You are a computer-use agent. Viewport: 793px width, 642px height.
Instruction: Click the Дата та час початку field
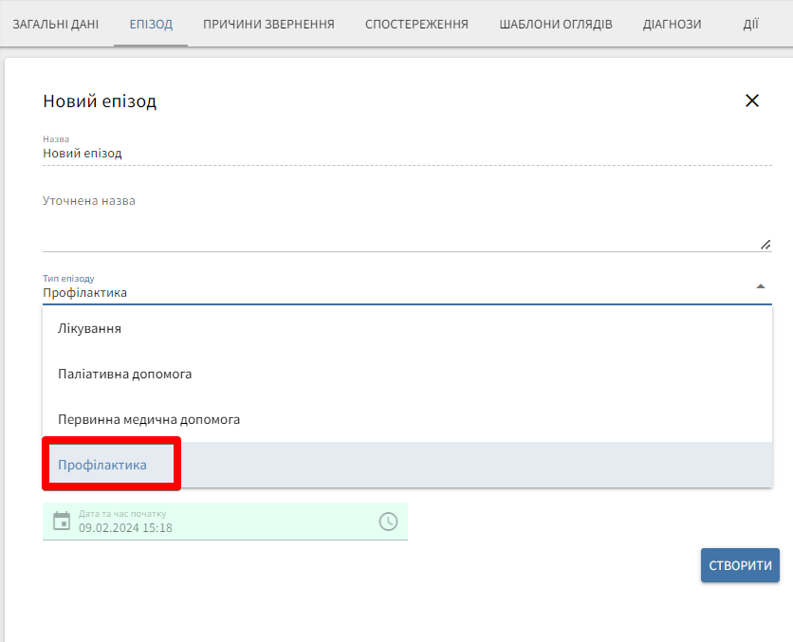point(223,527)
